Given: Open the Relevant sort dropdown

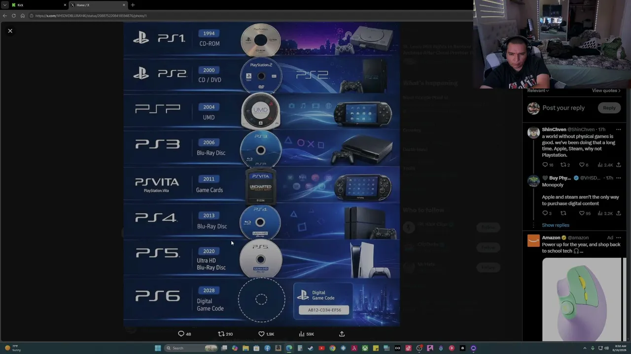Looking at the screenshot, I should pos(538,90).
